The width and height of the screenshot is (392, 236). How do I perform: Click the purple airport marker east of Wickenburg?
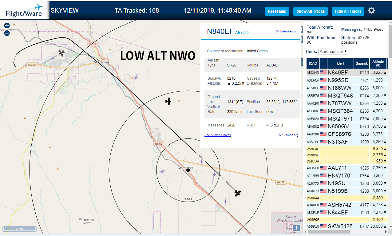point(136,77)
